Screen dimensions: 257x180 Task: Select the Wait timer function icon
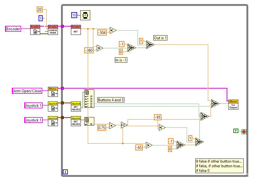85,15
